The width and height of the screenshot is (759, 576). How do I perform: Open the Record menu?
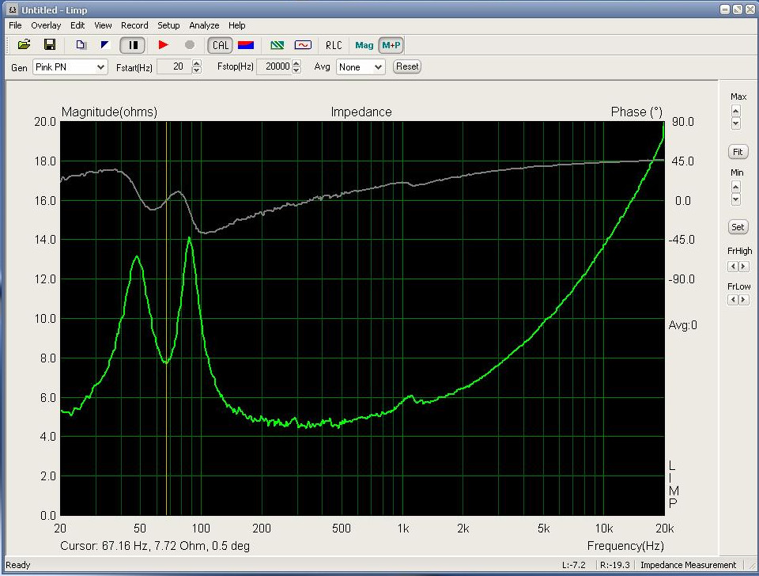134,25
